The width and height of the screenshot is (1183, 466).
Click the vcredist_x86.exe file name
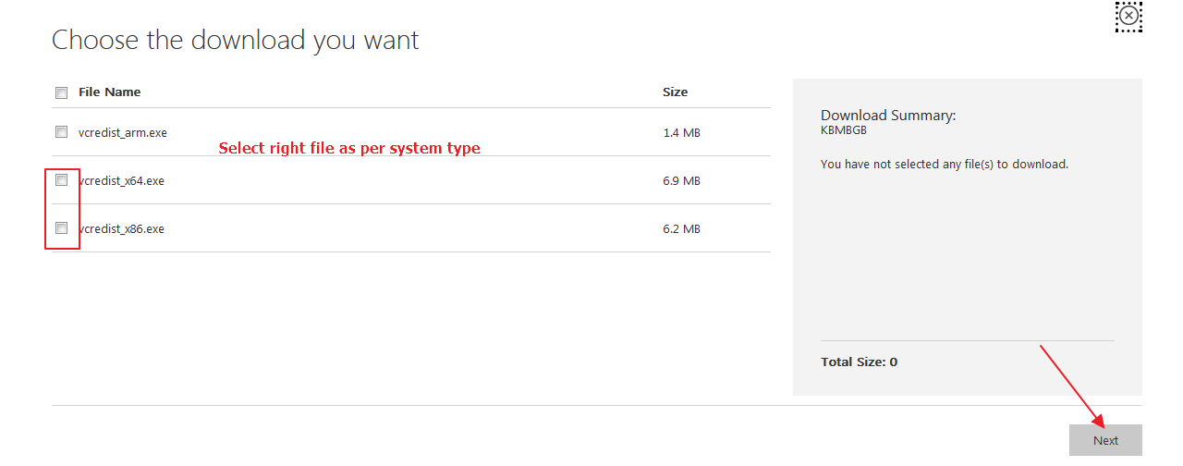click(x=123, y=229)
